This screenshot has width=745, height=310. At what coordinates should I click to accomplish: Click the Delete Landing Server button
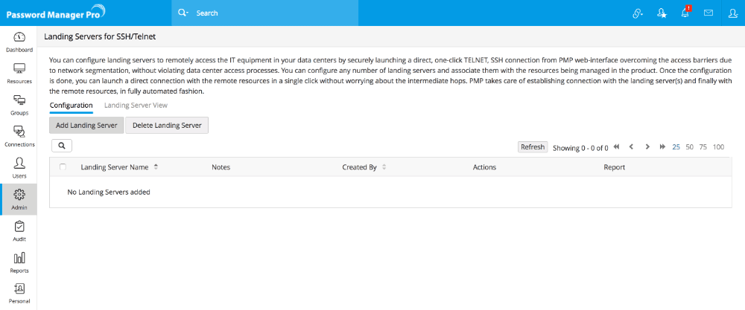pyautogui.click(x=167, y=126)
